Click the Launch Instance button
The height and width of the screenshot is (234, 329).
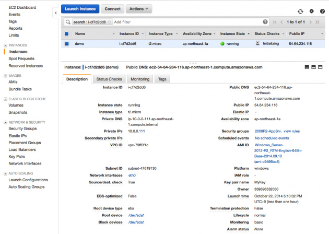tap(80, 9)
